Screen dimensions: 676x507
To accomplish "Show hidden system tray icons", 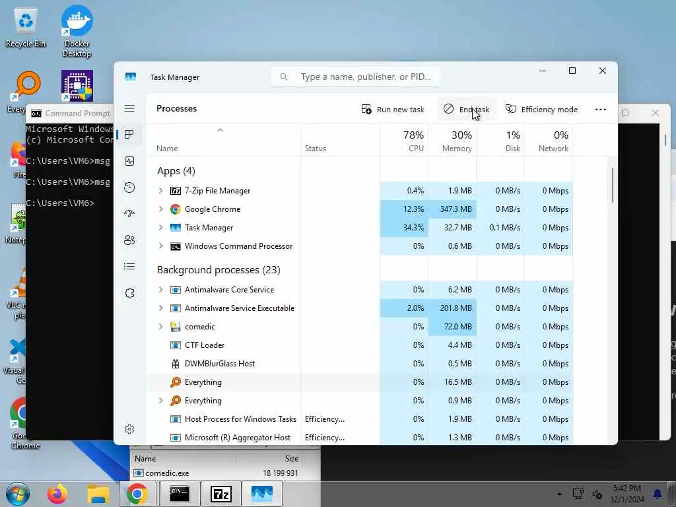I will click(559, 494).
